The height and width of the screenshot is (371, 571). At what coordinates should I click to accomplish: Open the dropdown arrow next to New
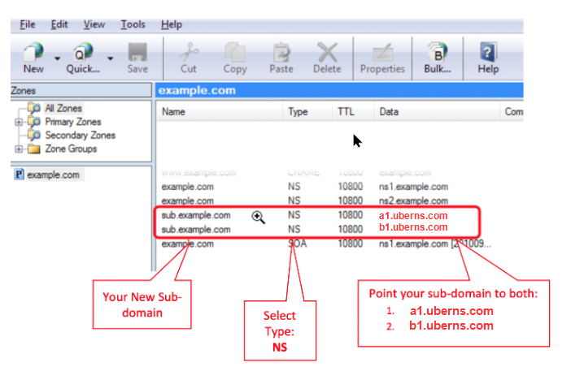coord(57,58)
